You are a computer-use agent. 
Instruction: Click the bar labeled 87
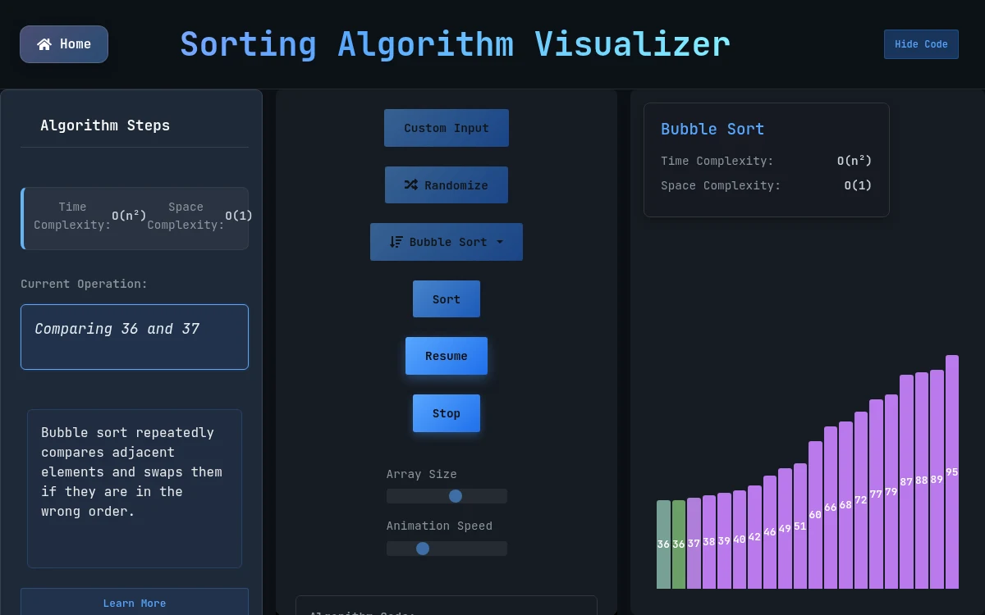tap(906, 481)
